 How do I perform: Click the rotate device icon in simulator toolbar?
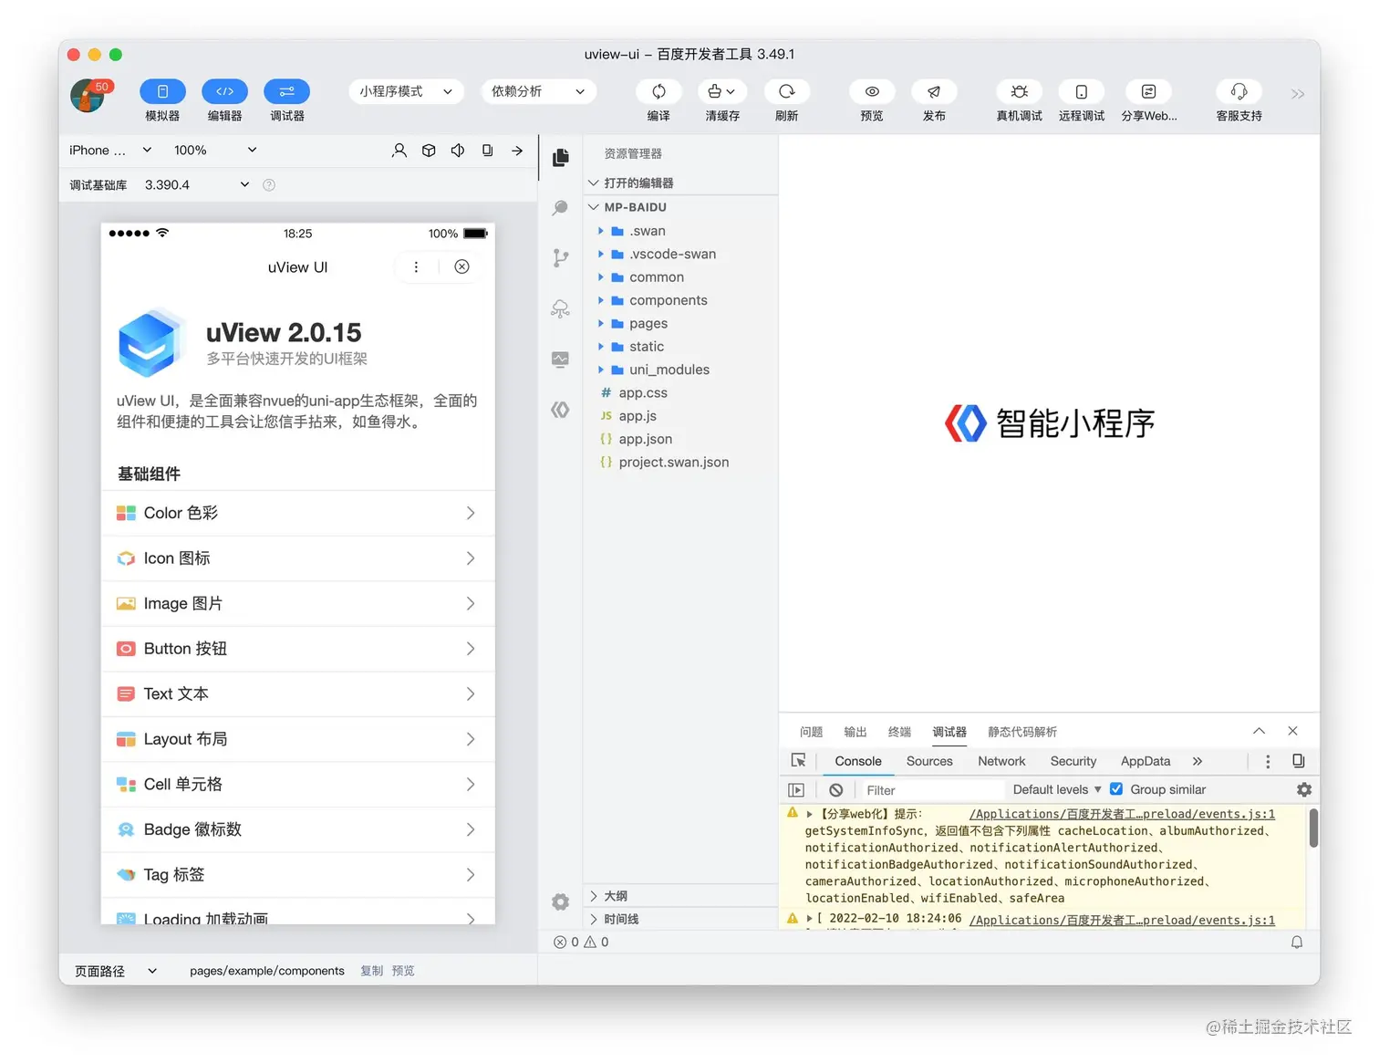[488, 151]
